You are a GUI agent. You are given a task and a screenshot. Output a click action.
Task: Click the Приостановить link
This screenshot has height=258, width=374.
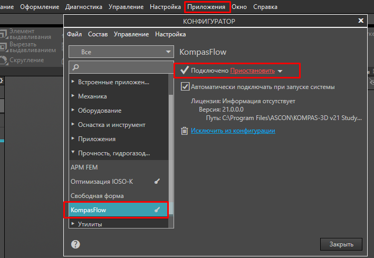click(x=252, y=71)
